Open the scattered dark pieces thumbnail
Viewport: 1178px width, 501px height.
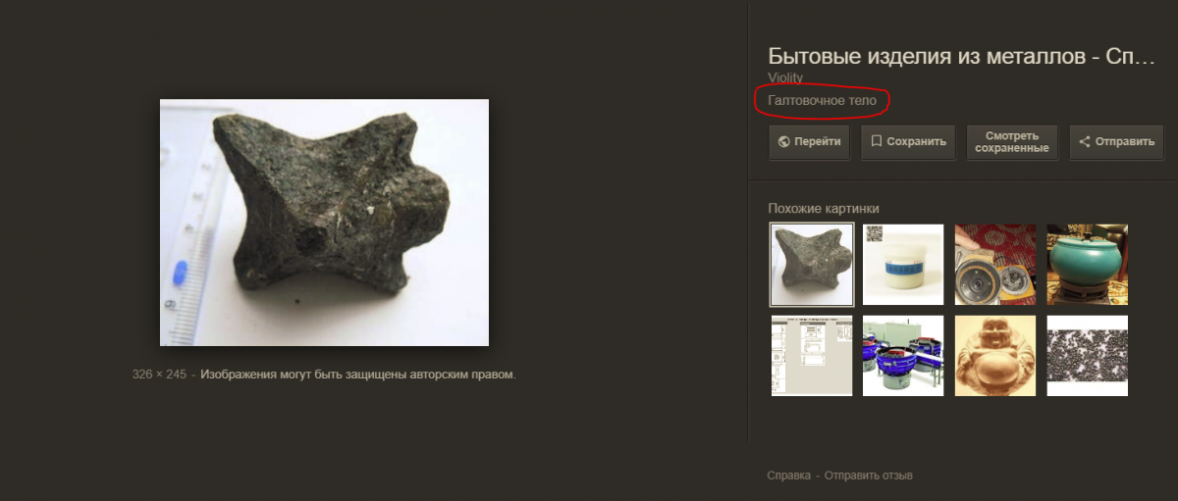[1088, 355]
